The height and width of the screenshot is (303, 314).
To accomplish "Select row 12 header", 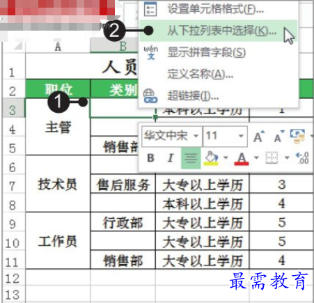I will coord(13,278).
